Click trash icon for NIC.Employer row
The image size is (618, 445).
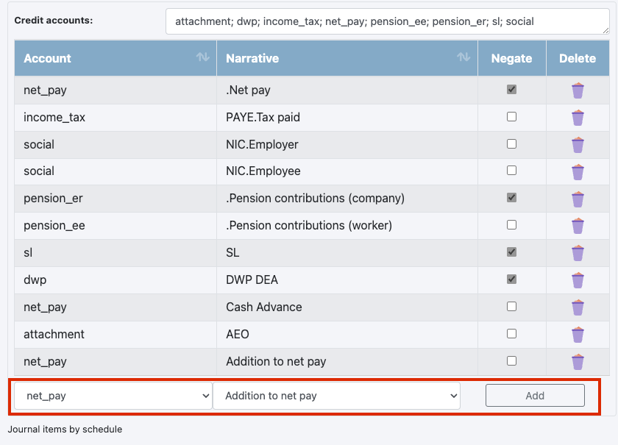tap(578, 145)
